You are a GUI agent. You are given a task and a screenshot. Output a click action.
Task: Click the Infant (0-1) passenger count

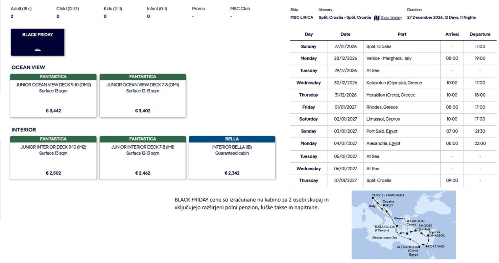tap(149, 16)
